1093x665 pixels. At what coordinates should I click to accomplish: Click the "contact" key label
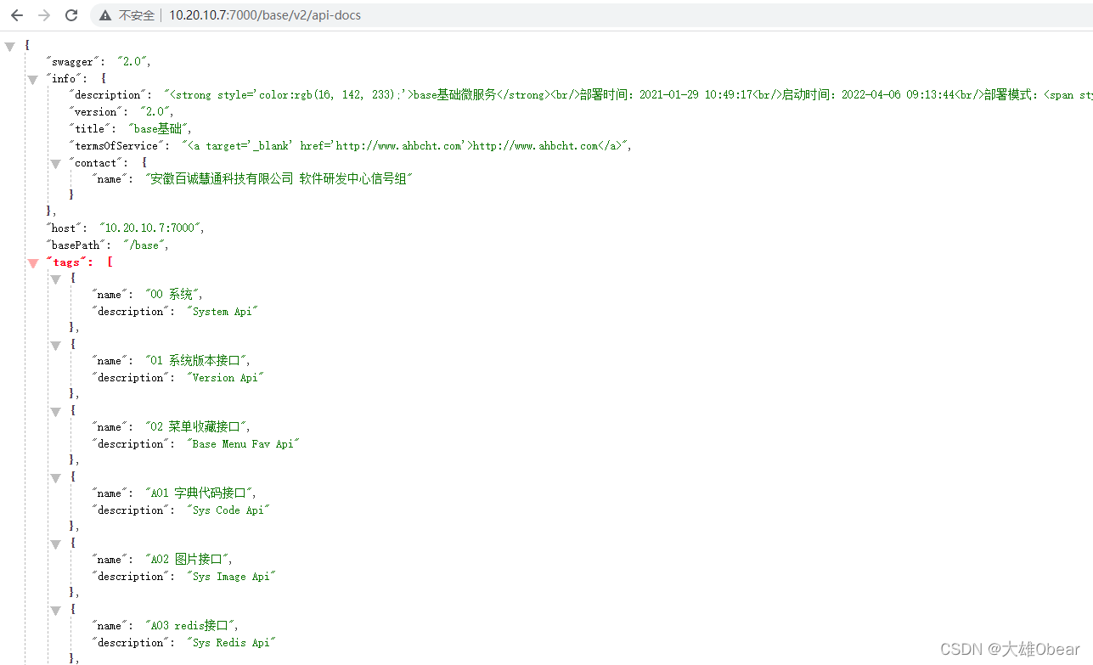coord(96,161)
